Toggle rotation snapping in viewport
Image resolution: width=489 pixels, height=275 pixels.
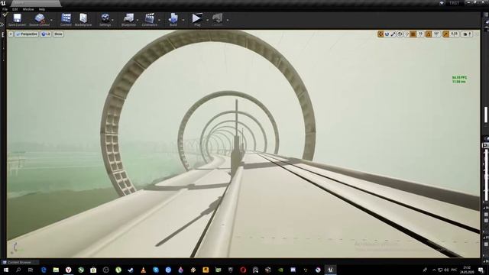click(x=429, y=34)
